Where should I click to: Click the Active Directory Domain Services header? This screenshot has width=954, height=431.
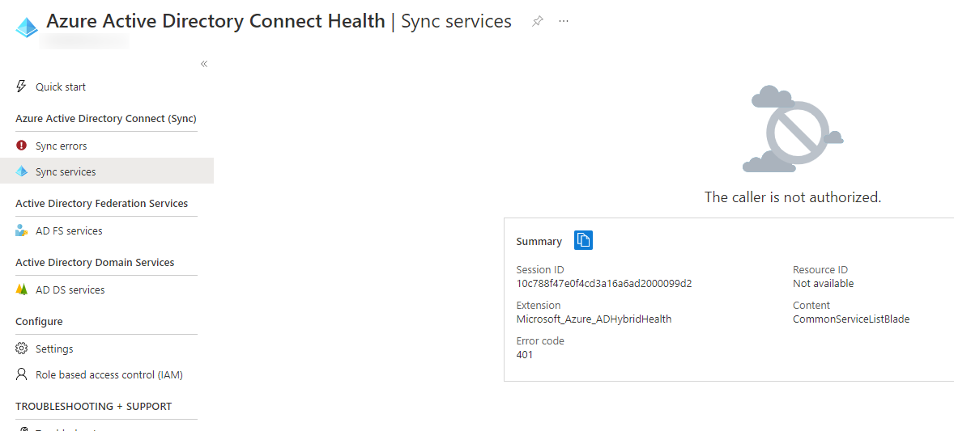click(95, 262)
